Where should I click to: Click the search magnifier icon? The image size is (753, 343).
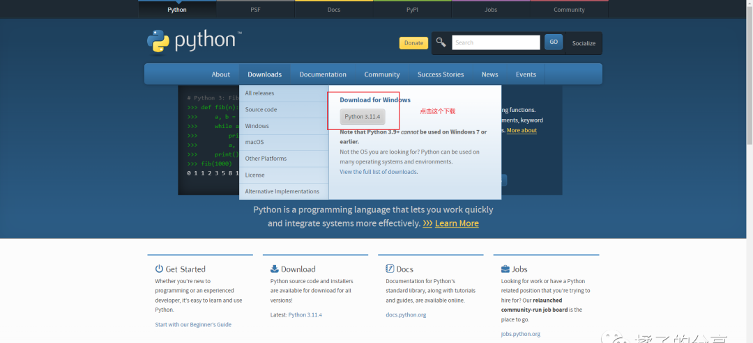pyautogui.click(x=441, y=42)
